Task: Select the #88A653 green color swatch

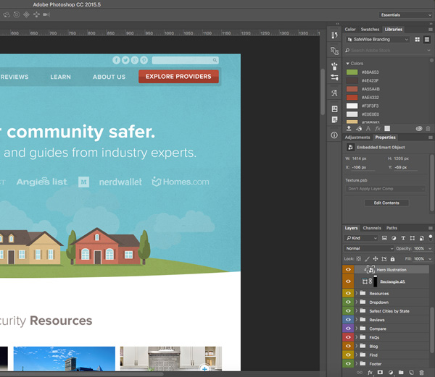Action: 352,72
